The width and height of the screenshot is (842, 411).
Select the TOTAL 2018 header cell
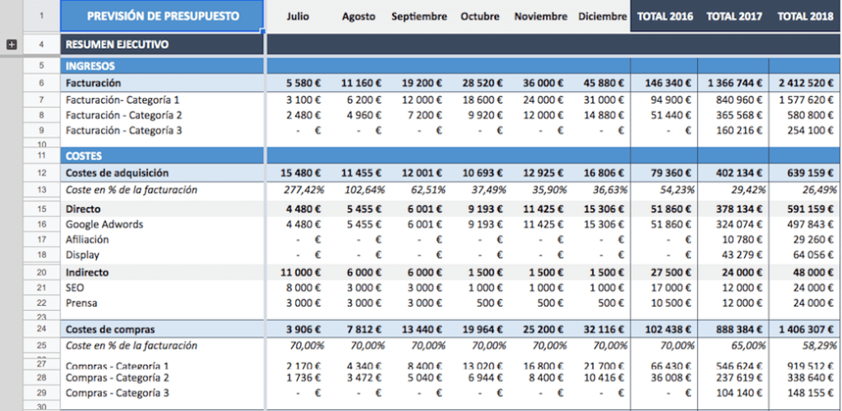point(805,16)
